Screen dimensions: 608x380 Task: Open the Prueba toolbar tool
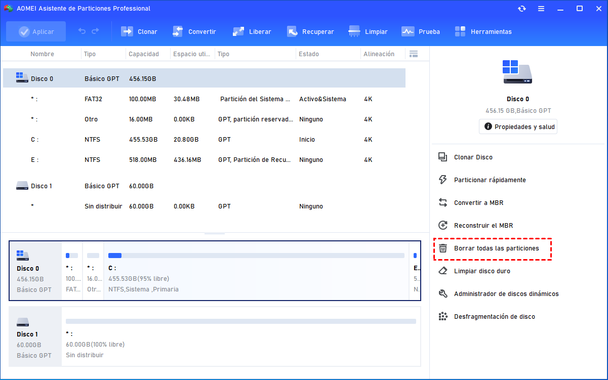(x=421, y=31)
